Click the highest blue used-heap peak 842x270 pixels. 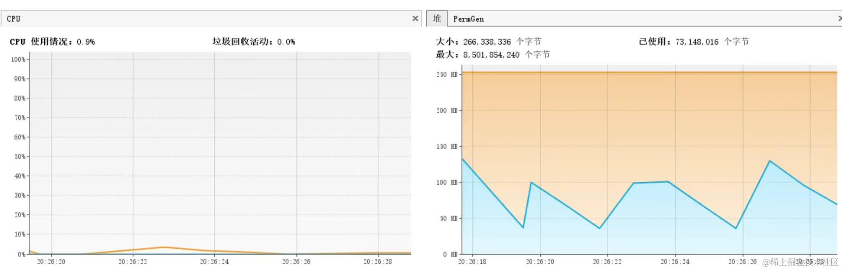pyautogui.click(x=769, y=161)
